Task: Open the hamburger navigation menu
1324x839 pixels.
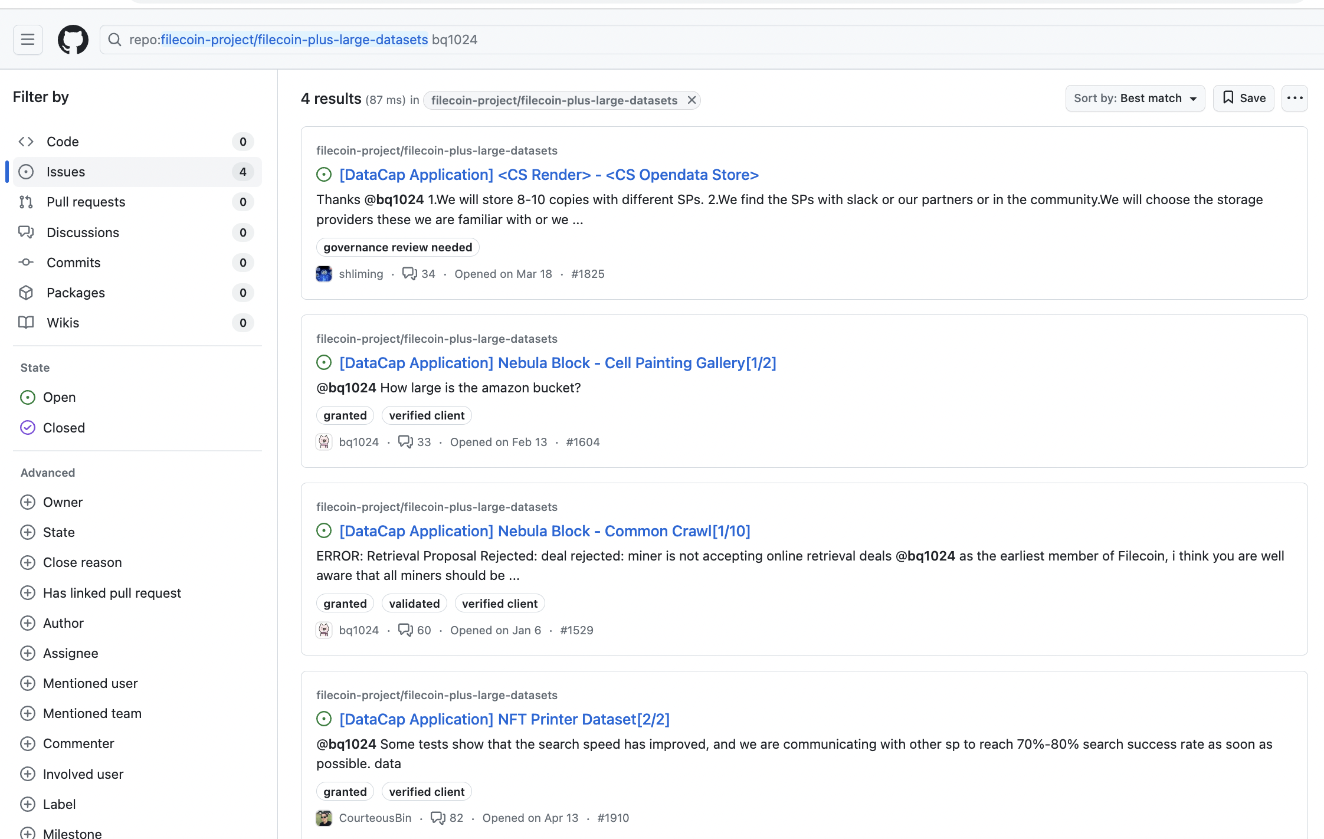Action: coord(28,39)
